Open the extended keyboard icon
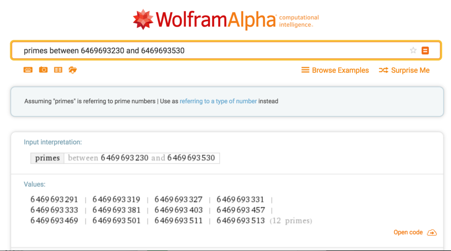Image resolution: width=451 pixels, height=251 pixels. (28, 70)
